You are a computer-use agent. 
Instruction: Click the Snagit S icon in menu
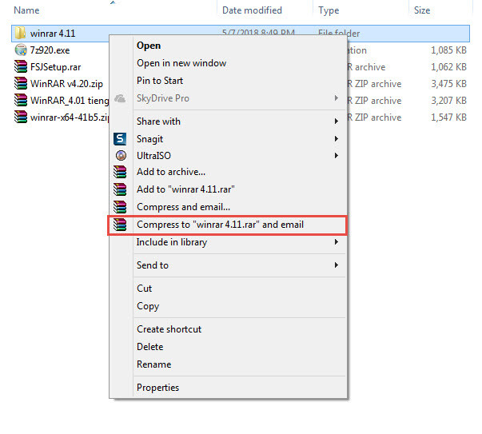click(x=120, y=139)
